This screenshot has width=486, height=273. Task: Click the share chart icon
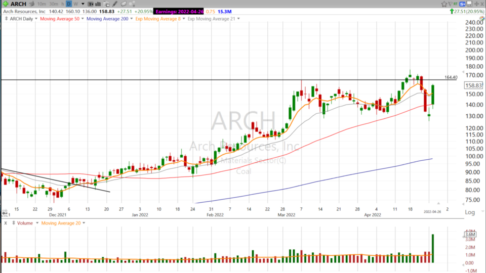[x=132, y=4]
